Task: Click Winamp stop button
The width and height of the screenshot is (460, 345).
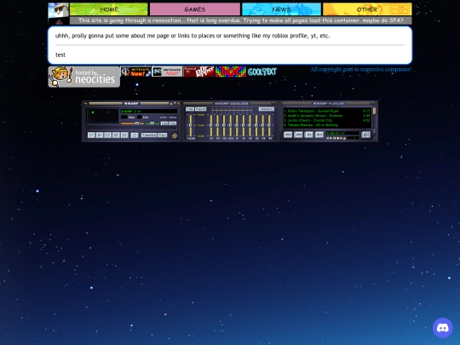Action: tap(116, 135)
